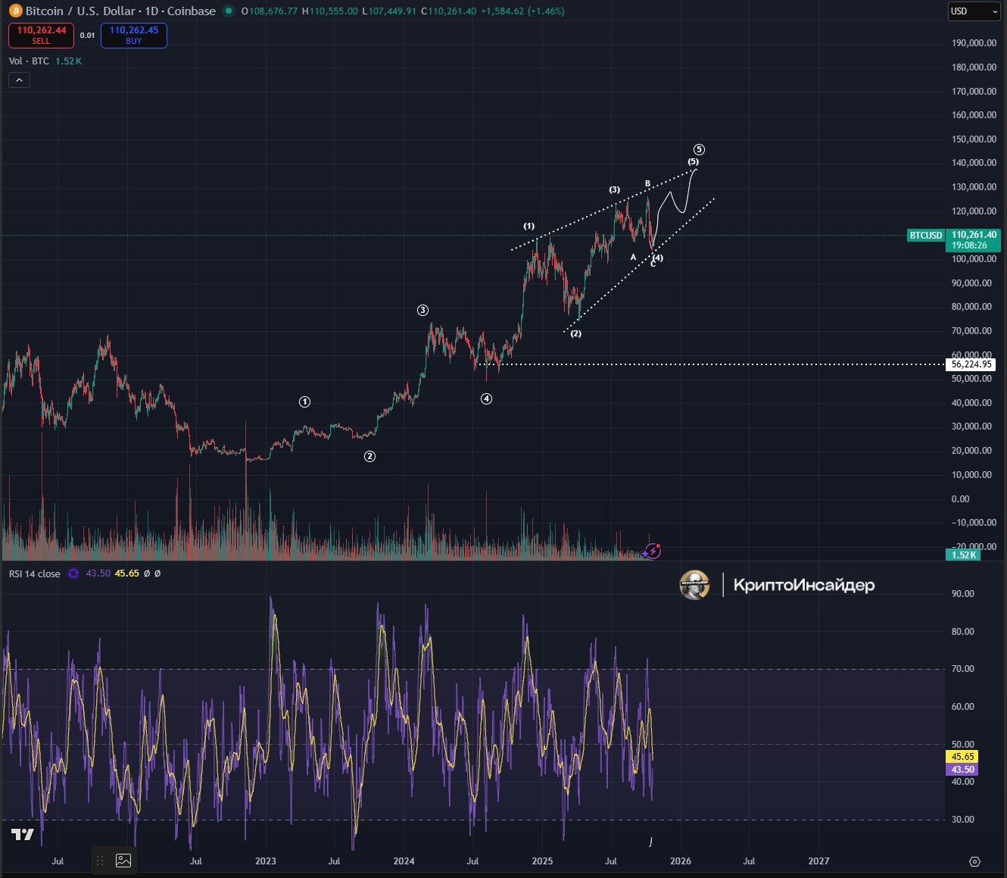Image resolution: width=1007 pixels, height=878 pixels.
Task: Click the TradingView logo
Action: [x=22, y=834]
